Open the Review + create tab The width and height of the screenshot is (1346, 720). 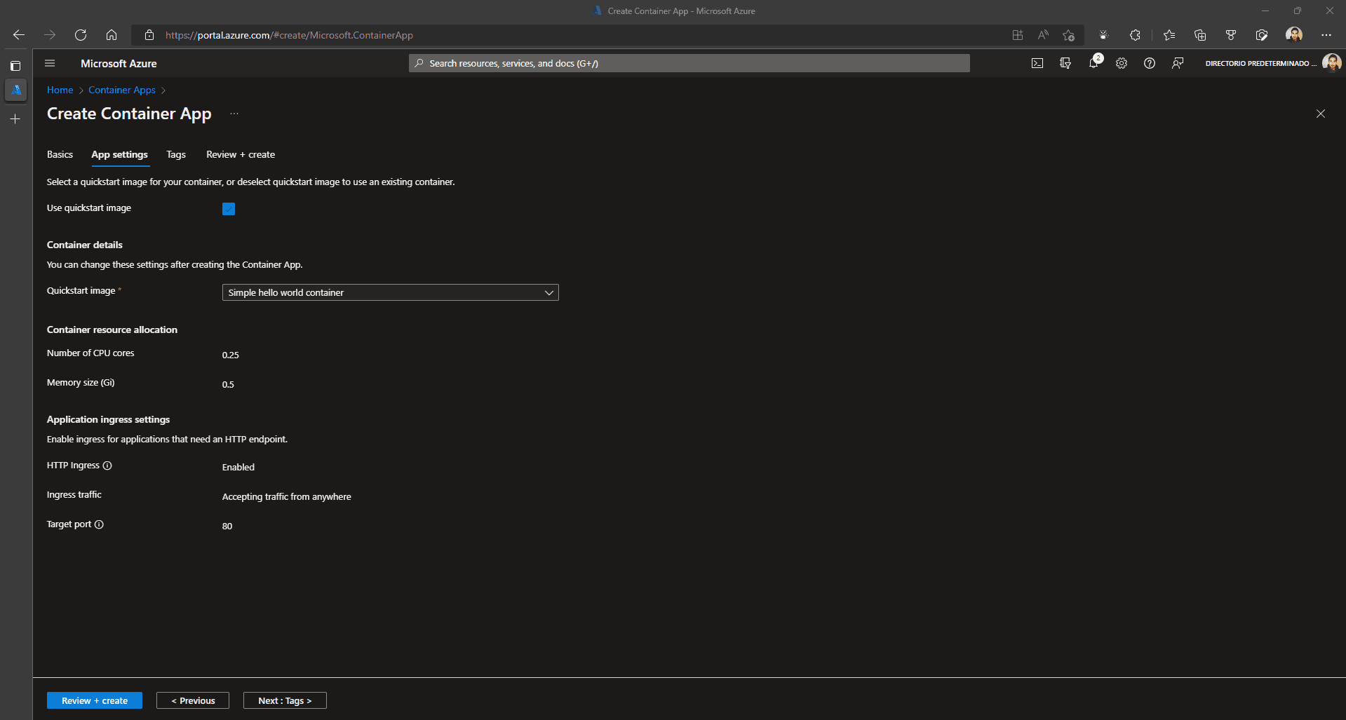point(241,154)
